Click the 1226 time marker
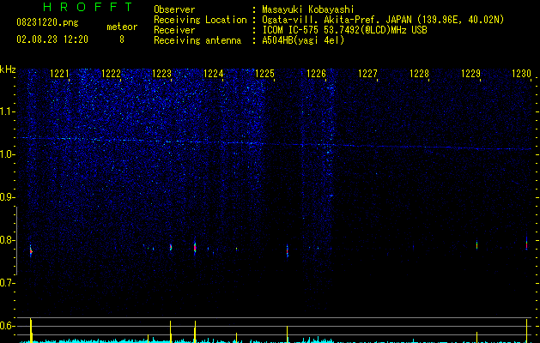 [x=316, y=74]
